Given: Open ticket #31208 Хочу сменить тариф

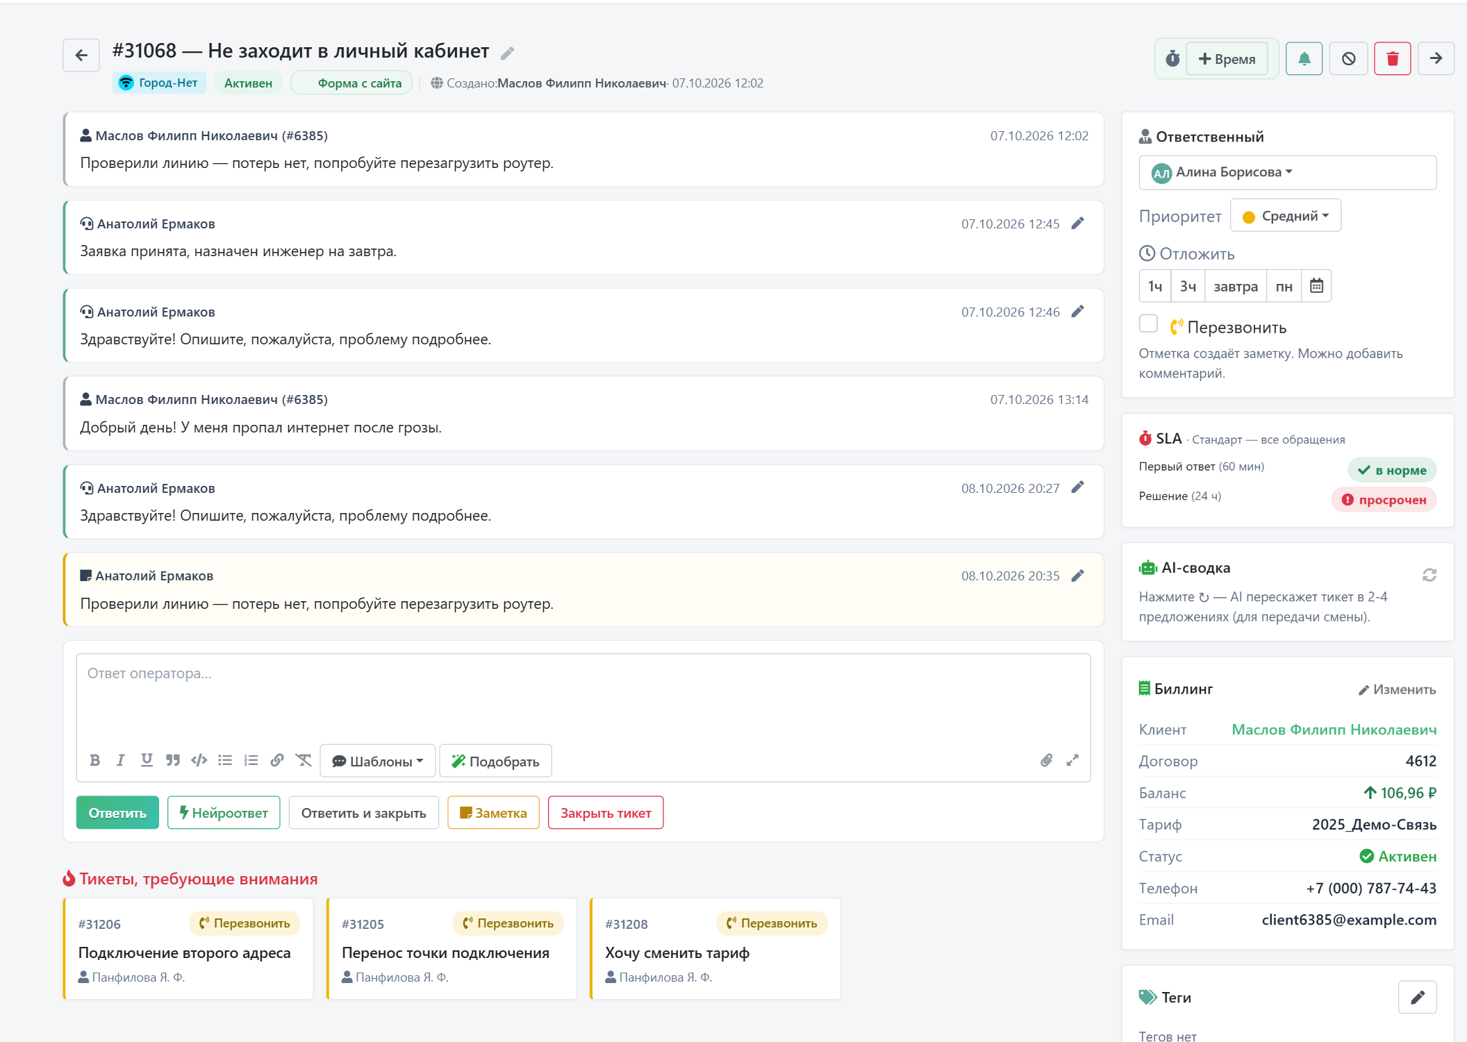Looking at the screenshot, I should pos(715,948).
